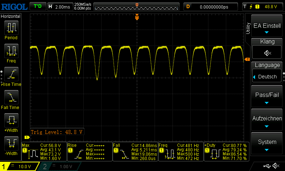Click the +Duty measurement box

tap(227, 151)
